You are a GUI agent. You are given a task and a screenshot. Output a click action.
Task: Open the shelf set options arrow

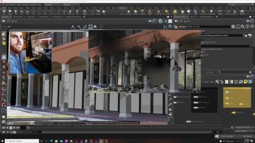(x=116, y=8)
